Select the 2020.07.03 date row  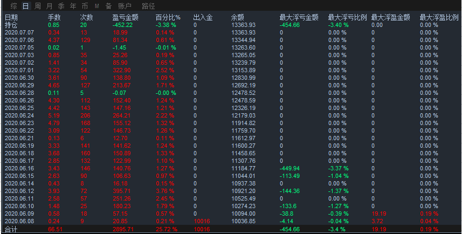(19, 55)
